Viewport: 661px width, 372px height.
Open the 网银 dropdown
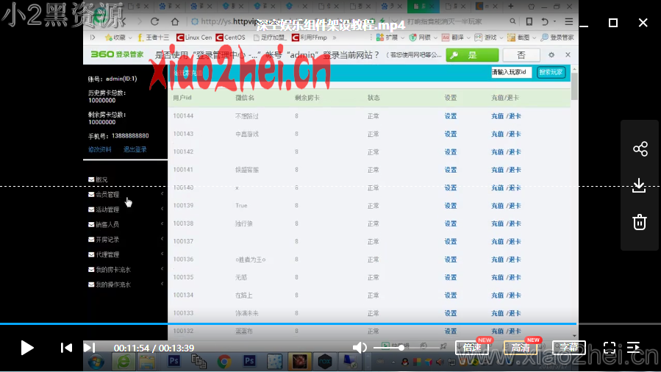pyautogui.click(x=424, y=37)
